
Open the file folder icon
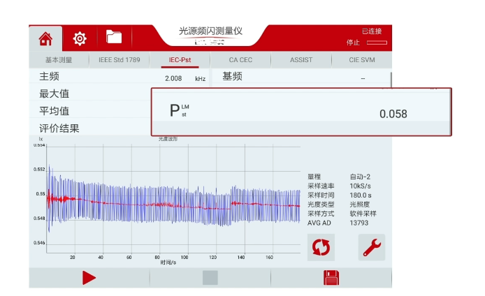tap(113, 37)
